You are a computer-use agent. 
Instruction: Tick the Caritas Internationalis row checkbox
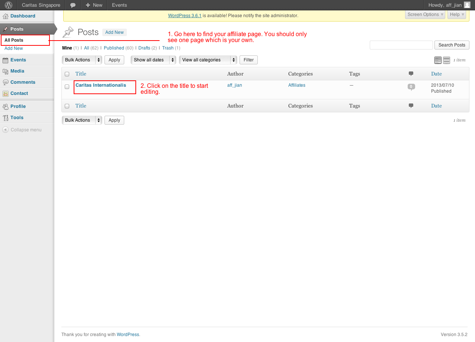pyautogui.click(x=67, y=87)
